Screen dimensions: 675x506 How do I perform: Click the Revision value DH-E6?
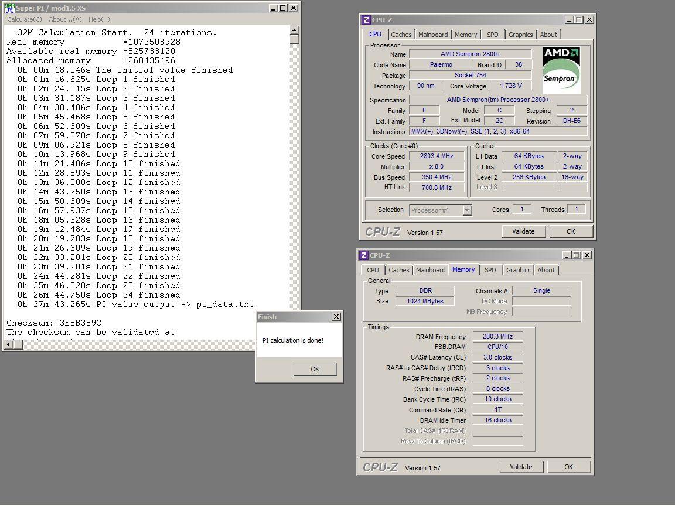click(572, 121)
